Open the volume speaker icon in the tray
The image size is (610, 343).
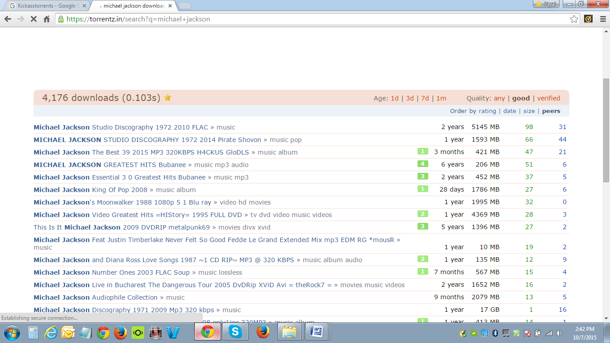[560, 333]
